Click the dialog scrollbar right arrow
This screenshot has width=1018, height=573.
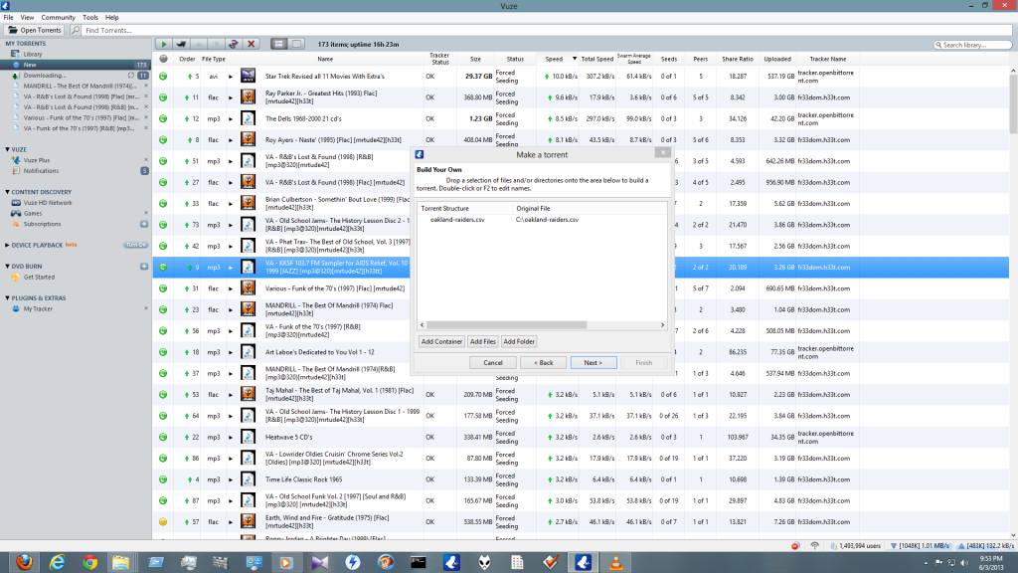tap(663, 325)
